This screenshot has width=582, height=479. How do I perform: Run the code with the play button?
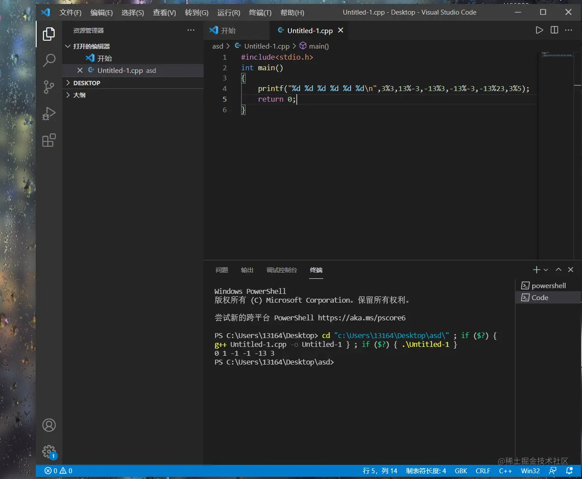(x=539, y=30)
